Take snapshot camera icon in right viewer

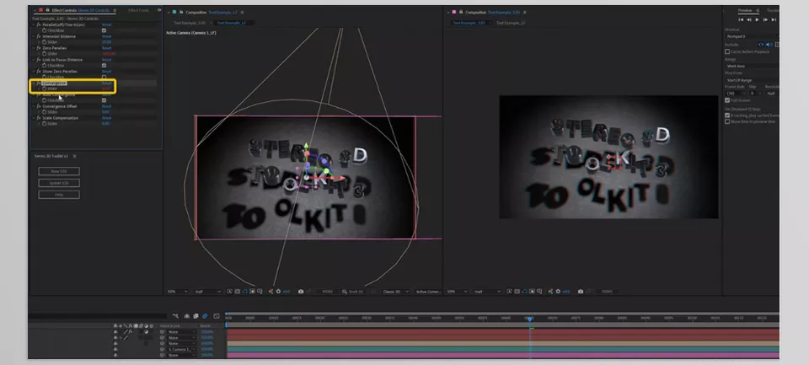point(581,292)
